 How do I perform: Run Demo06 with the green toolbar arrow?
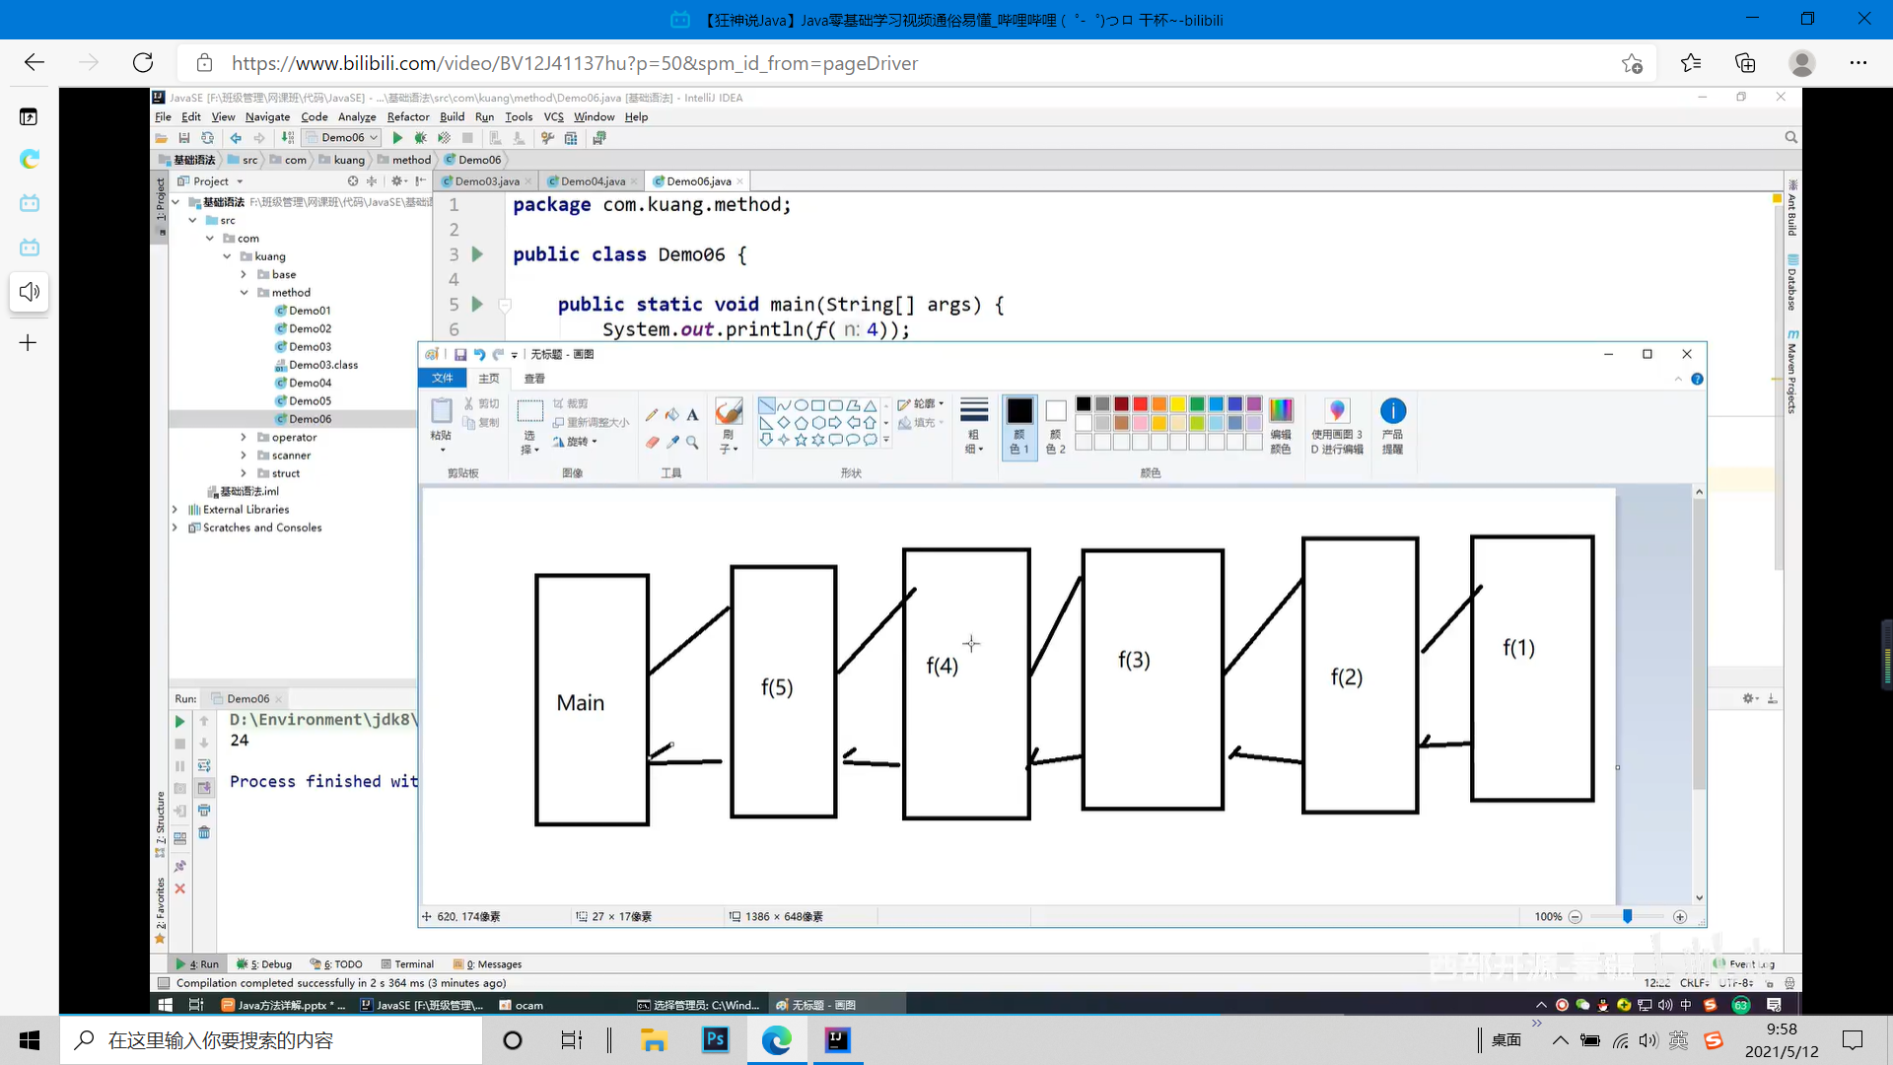click(397, 138)
